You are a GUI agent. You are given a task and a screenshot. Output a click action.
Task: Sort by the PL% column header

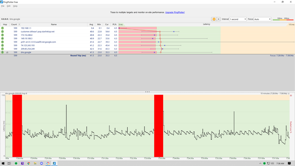point(115,25)
